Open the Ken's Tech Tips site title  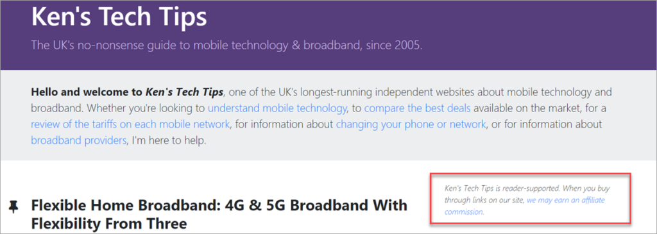[119, 17]
